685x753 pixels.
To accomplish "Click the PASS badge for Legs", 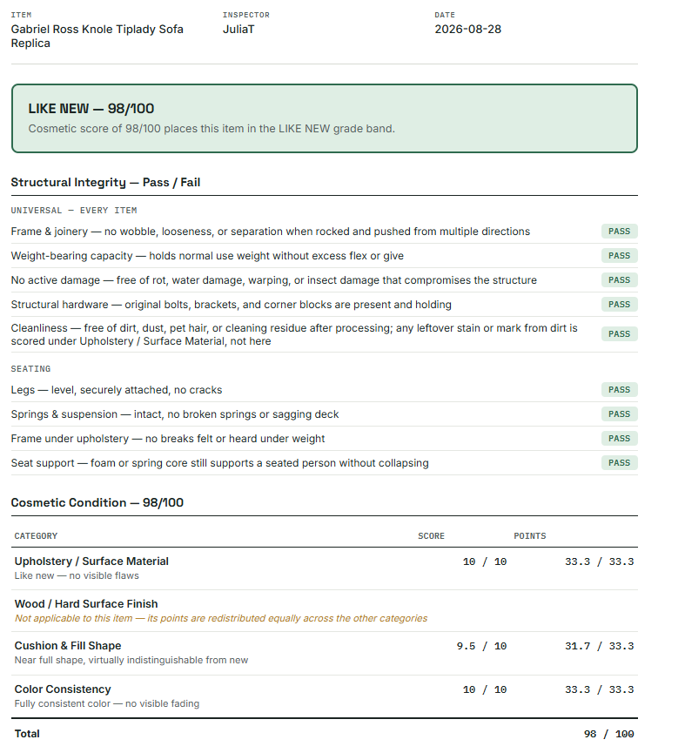I will tap(619, 390).
